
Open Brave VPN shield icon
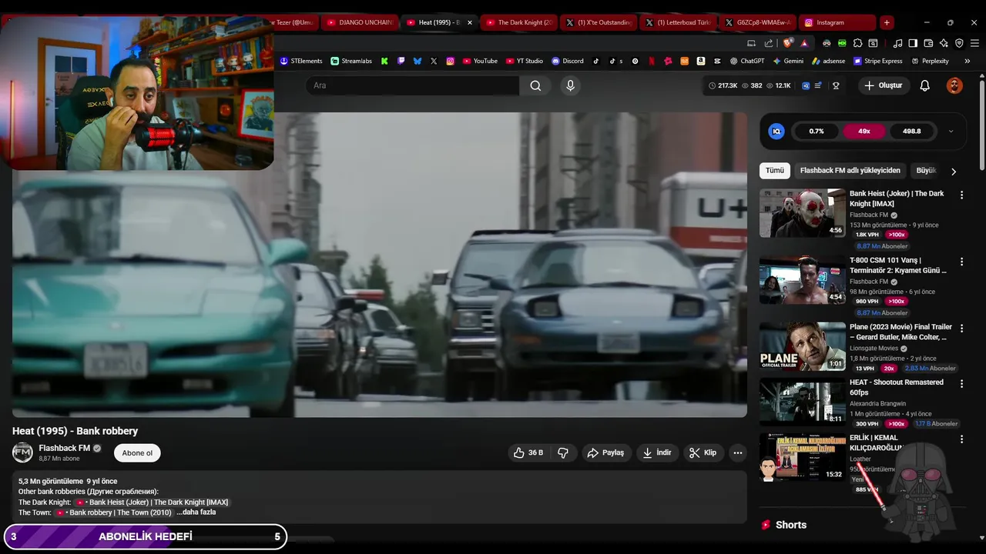coord(959,43)
